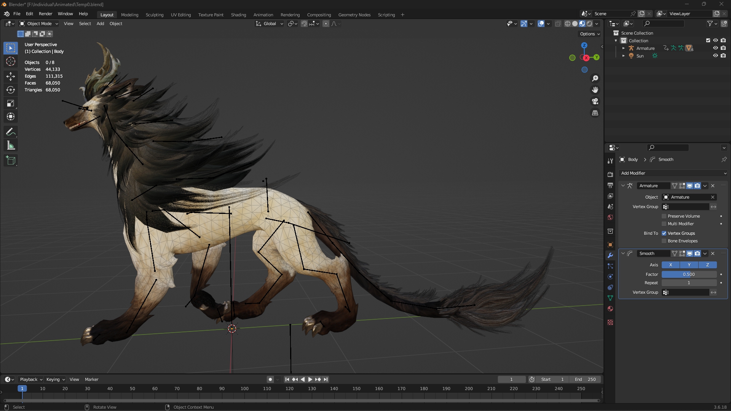Click the Add Cube tool
731x411 pixels.
pyautogui.click(x=11, y=161)
